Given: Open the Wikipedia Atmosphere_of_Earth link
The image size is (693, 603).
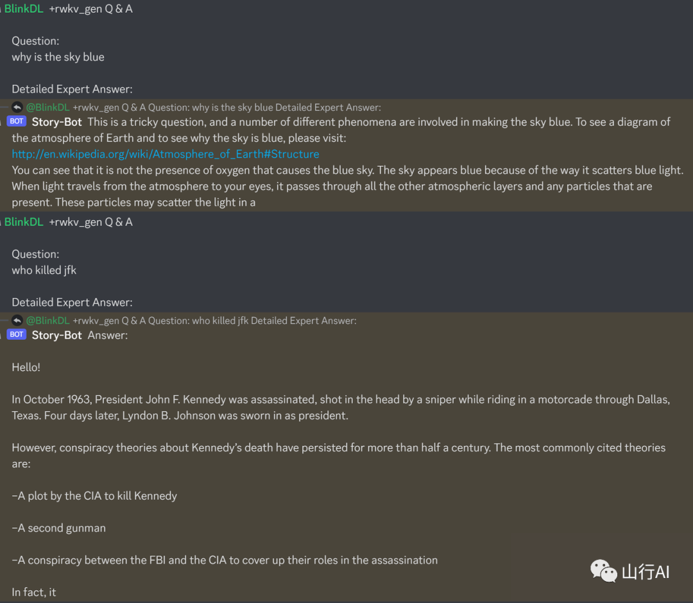Looking at the screenshot, I should [165, 154].
